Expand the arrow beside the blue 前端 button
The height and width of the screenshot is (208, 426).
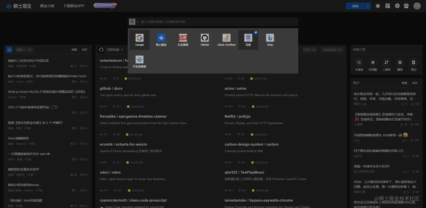click(x=368, y=6)
